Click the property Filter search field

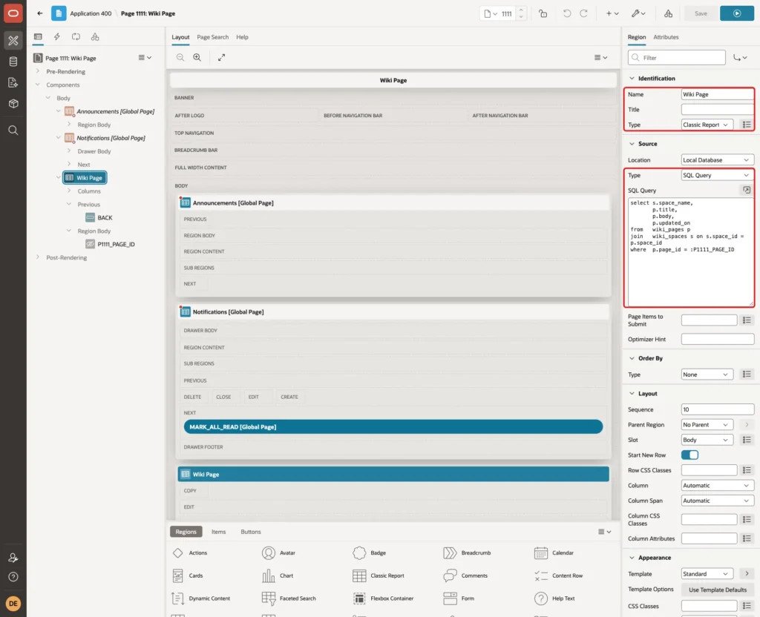point(677,58)
